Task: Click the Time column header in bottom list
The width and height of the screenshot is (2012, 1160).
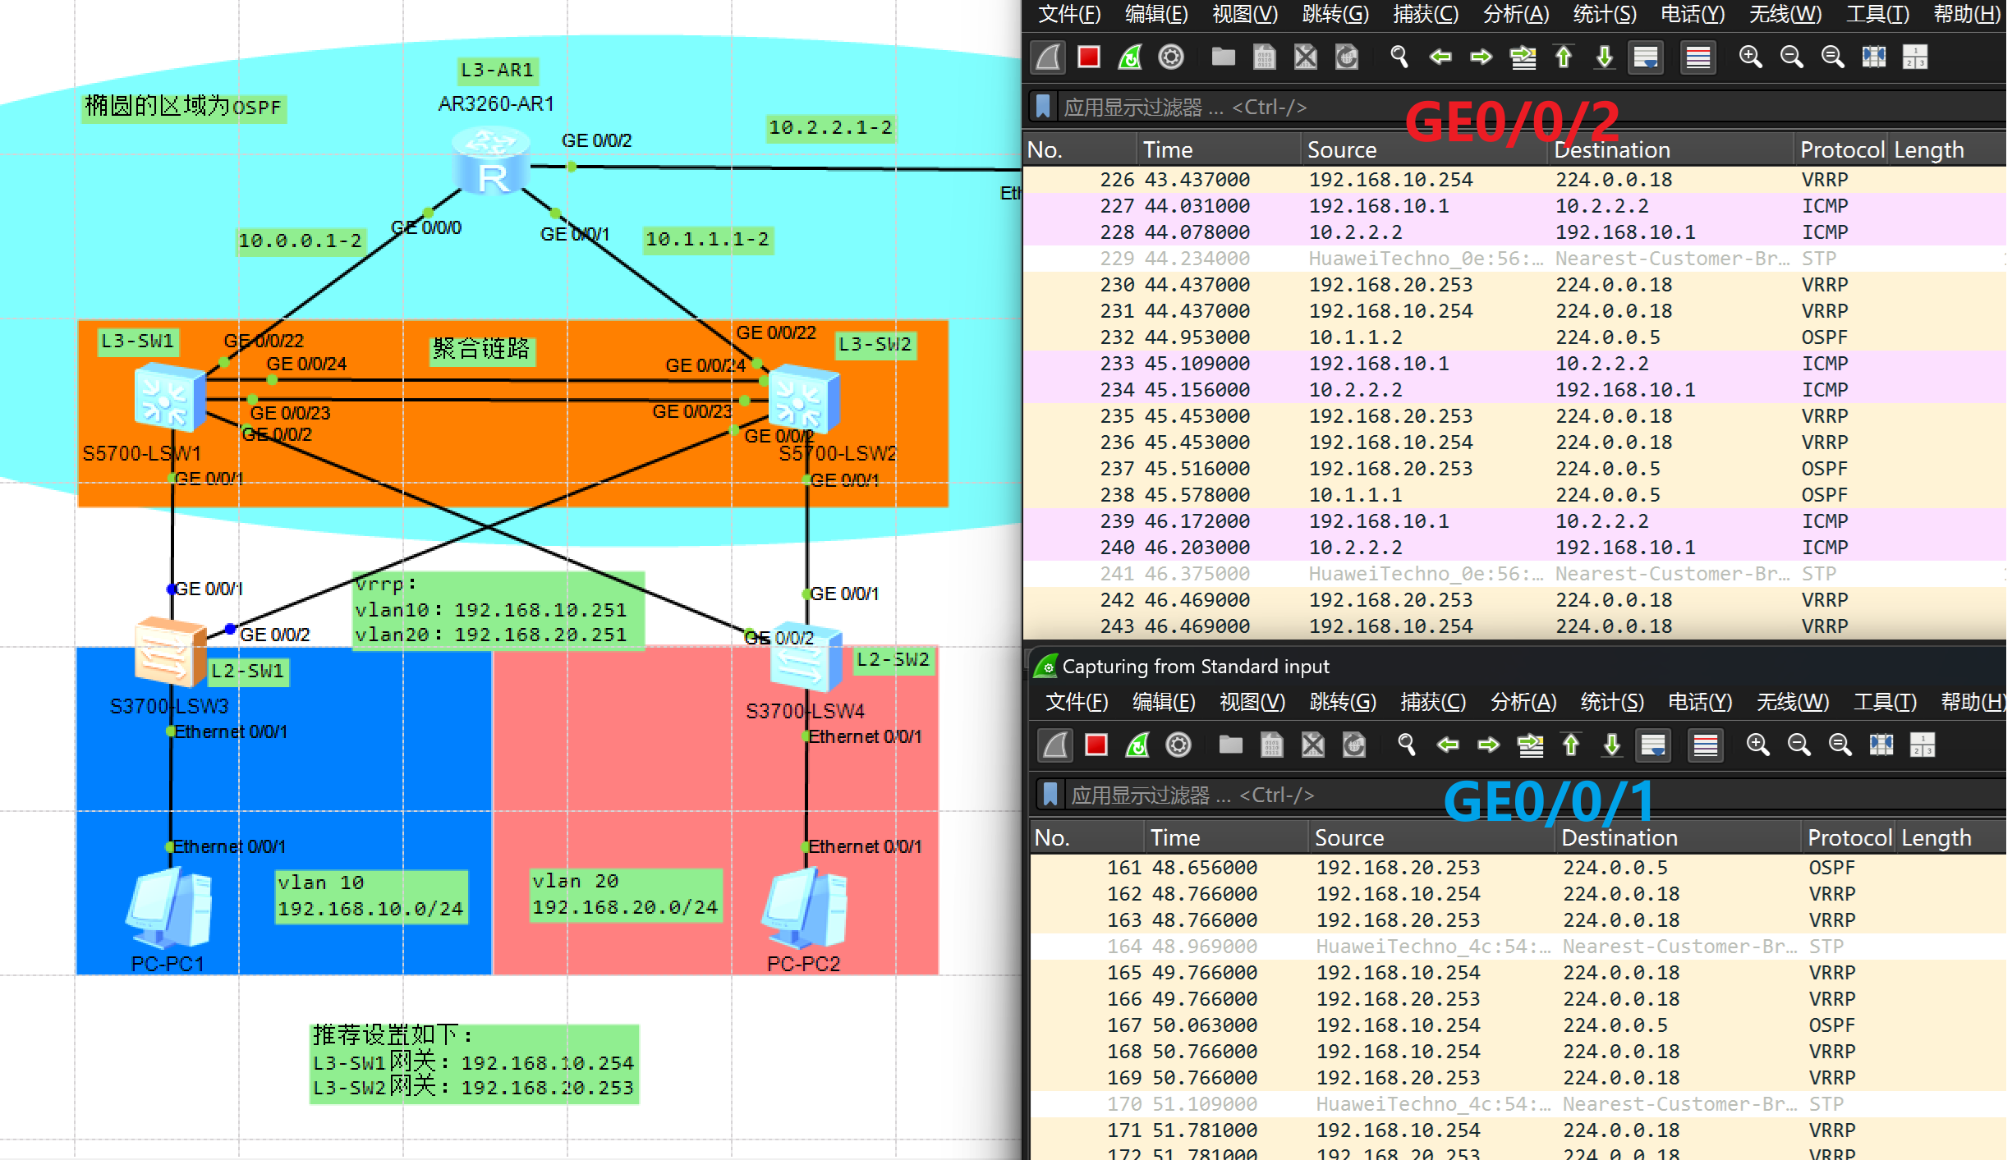Action: point(1175,837)
